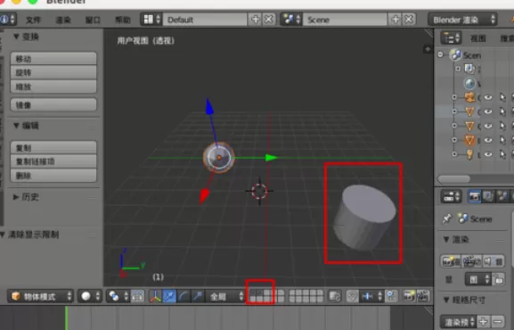Click the pin icon in properties panel

pos(447,219)
